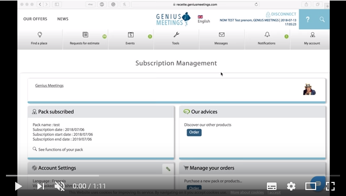Image resolution: width=346 pixels, height=196 pixels.
Task: Reload the page in Safari
Action: [256, 4]
